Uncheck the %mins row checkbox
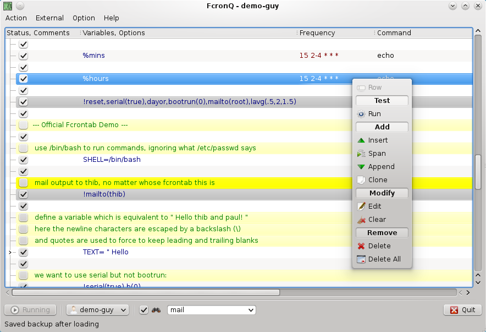Screen dimensions: 486x332 click(x=24, y=56)
